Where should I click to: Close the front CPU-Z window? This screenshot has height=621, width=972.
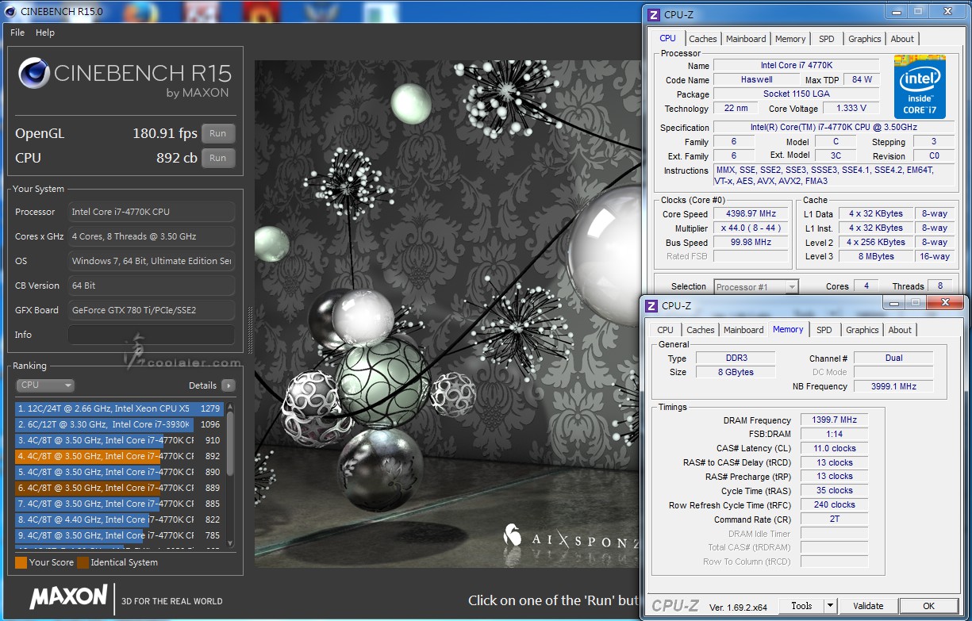tap(945, 303)
